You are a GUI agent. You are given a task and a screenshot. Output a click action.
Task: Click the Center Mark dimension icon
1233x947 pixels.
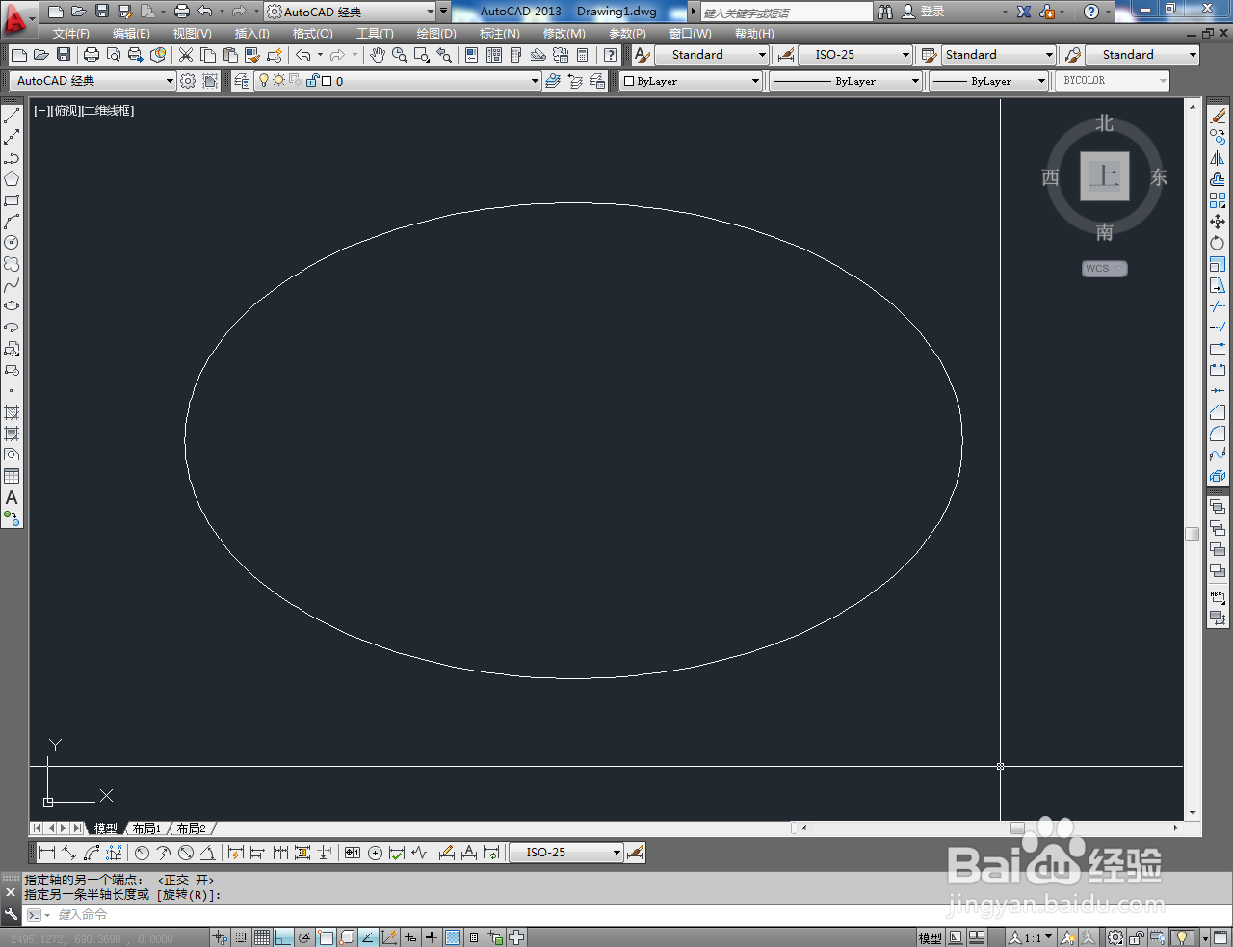(375, 853)
